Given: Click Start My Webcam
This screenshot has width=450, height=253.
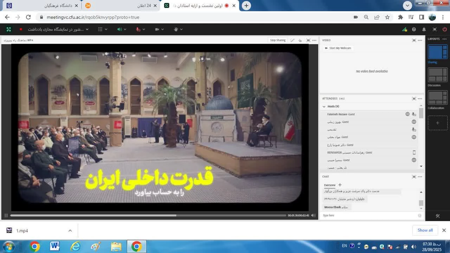Looking at the screenshot, I should coord(338,48).
